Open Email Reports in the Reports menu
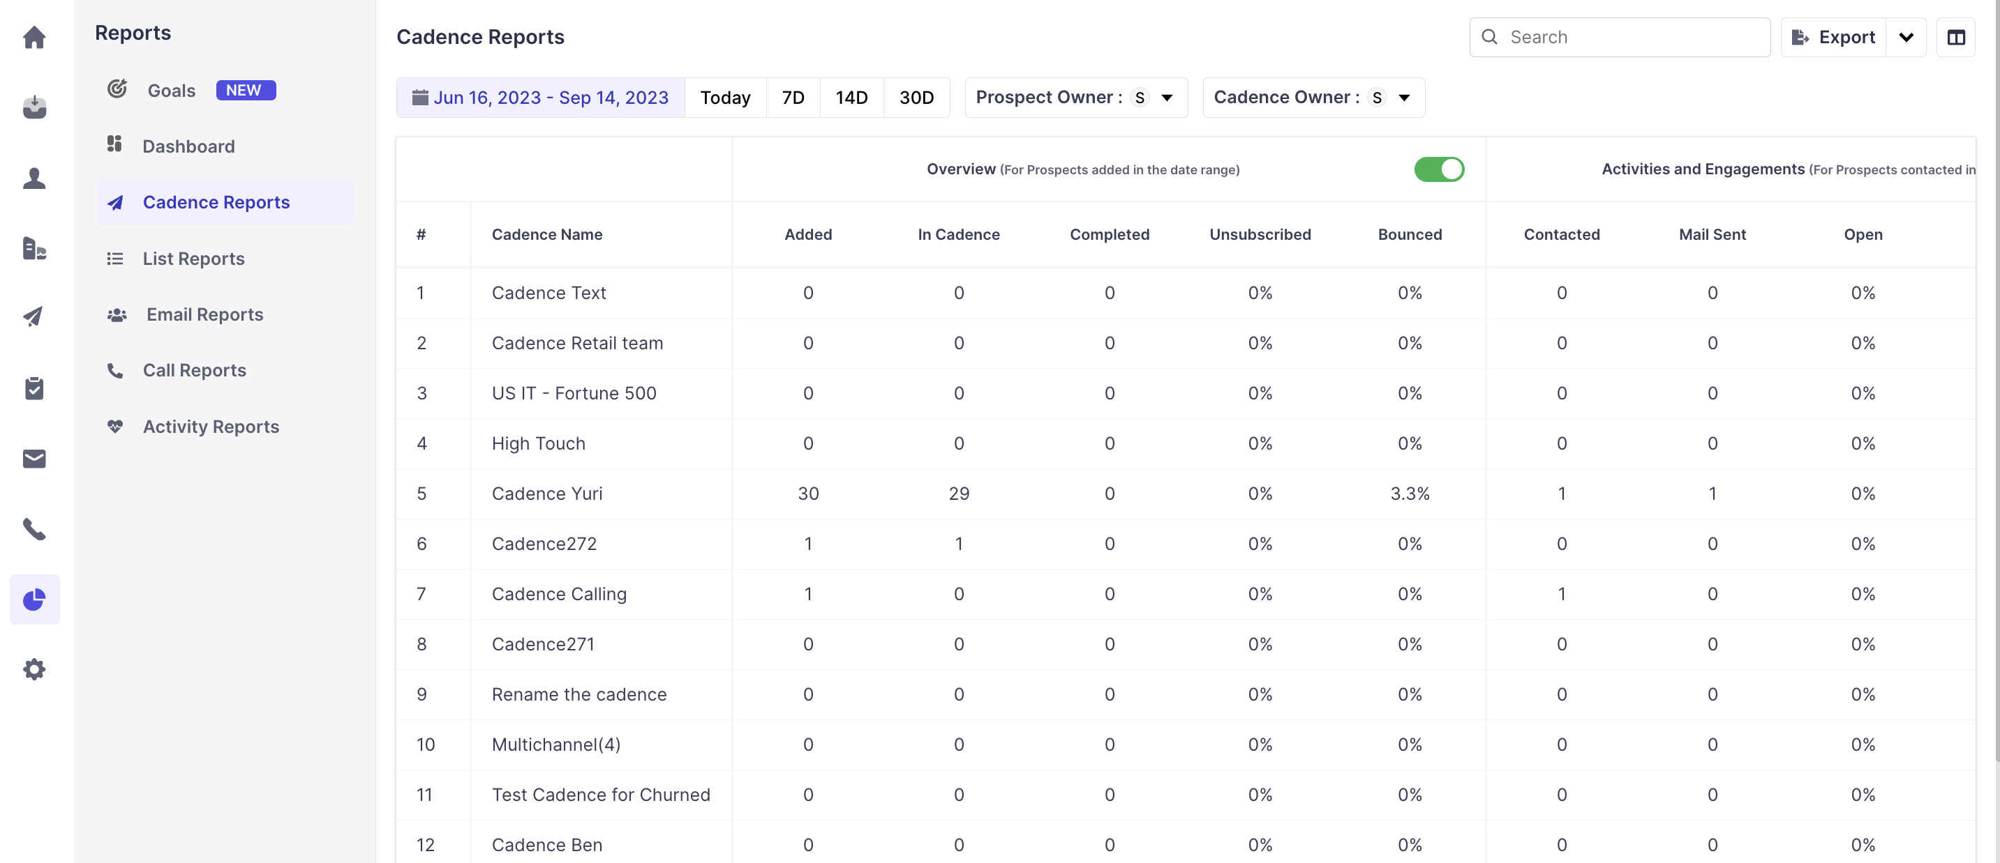2000x863 pixels. coord(204,314)
